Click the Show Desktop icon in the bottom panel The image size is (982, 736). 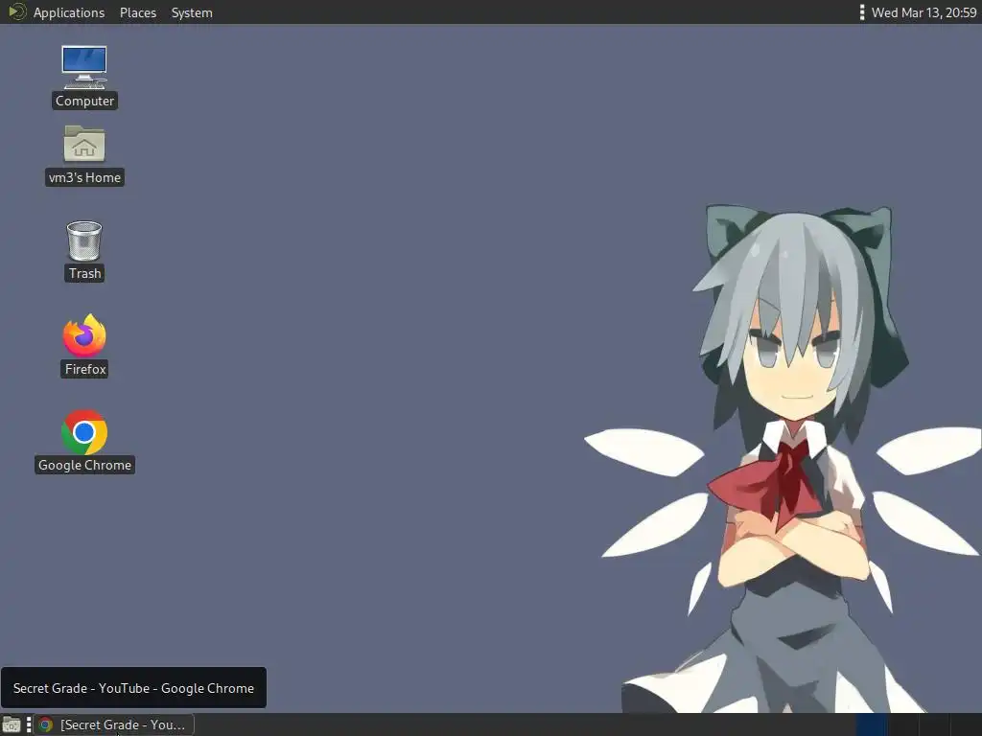[12, 724]
